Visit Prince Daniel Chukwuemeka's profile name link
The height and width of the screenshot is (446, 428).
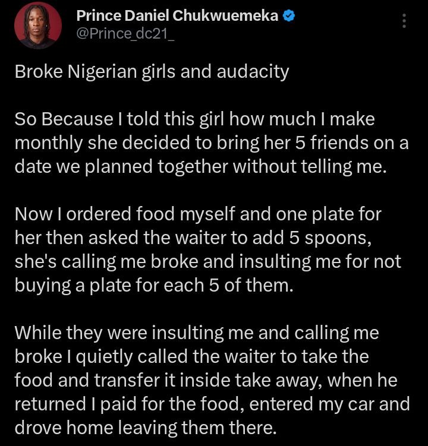177,15
